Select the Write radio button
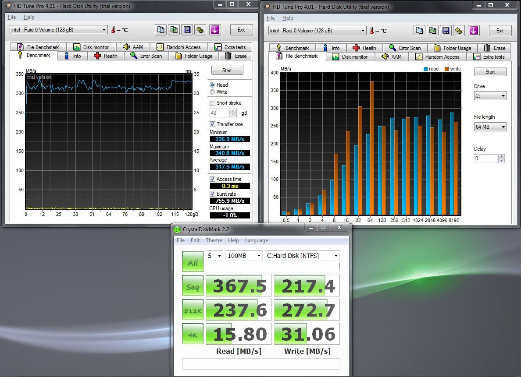 (x=213, y=92)
